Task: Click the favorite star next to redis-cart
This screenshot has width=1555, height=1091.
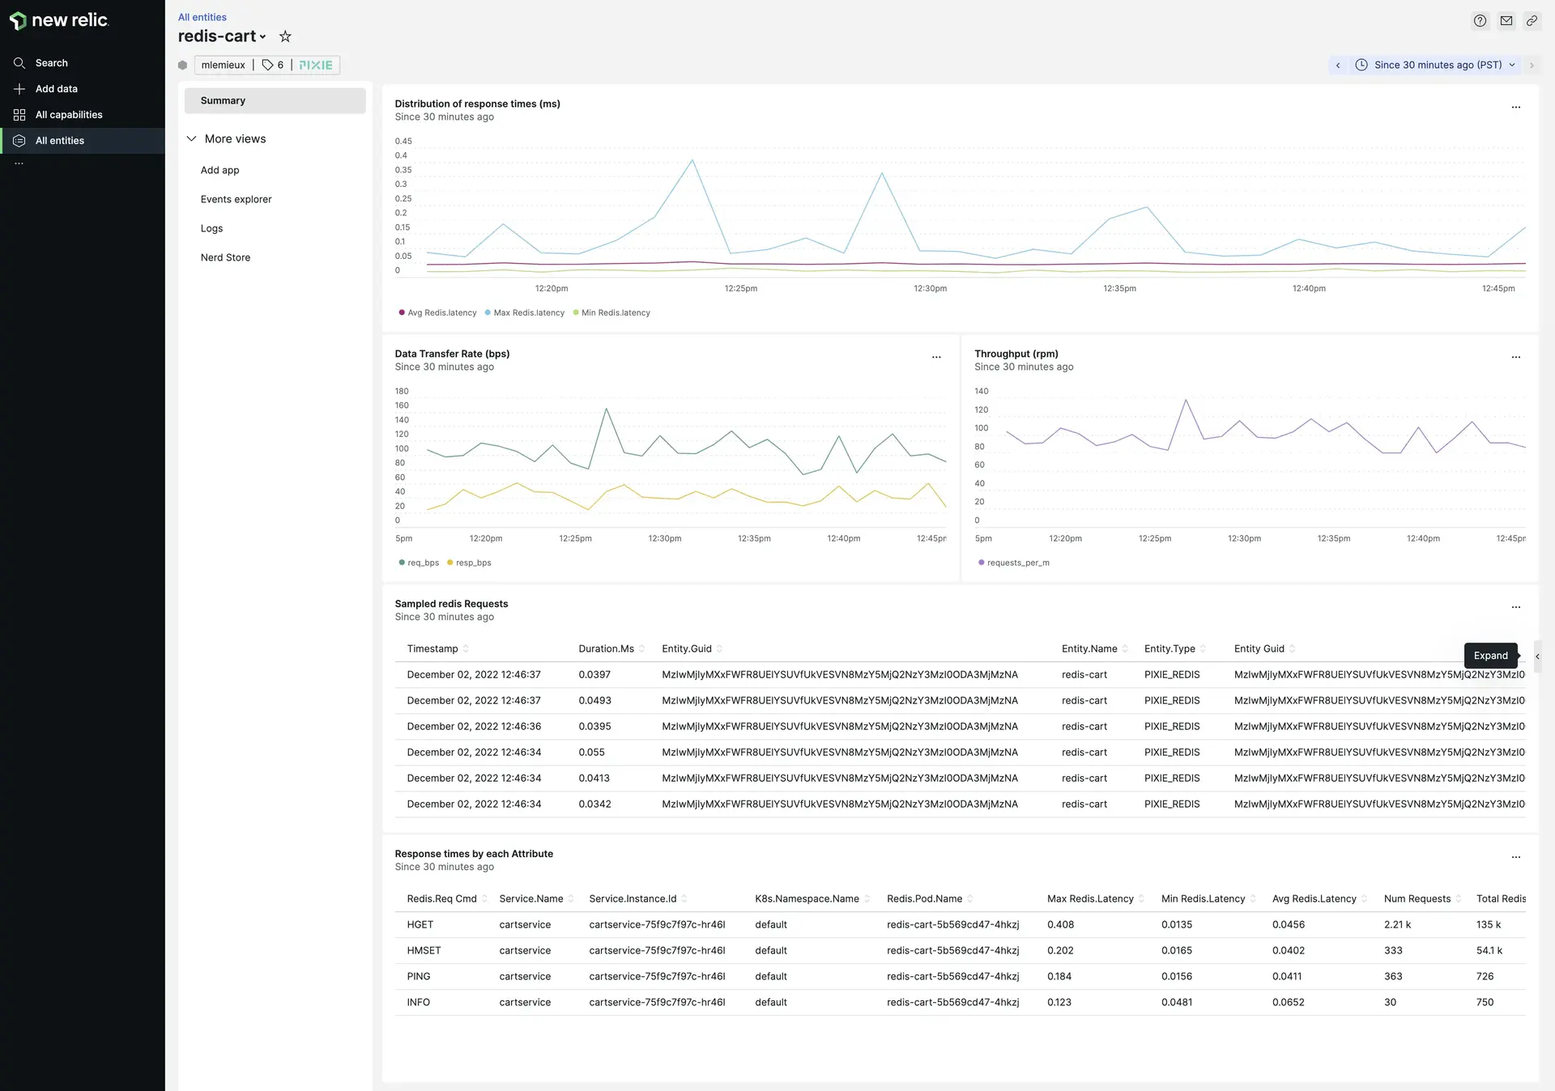Action: pyautogui.click(x=285, y=36)
